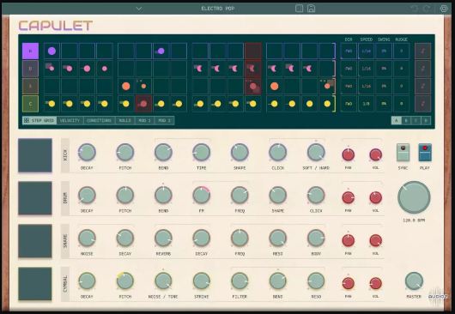Click the large BPM tempo knob
455x314 pixels.
point(414,197)
